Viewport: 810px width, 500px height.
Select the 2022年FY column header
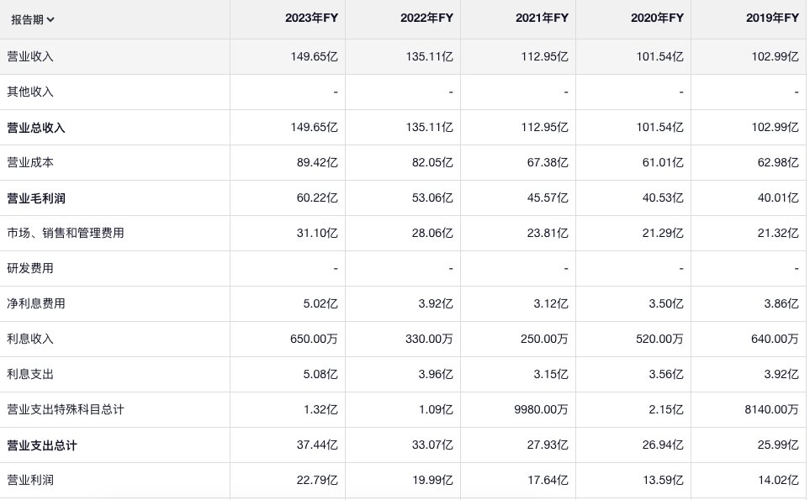click(426, 18)
